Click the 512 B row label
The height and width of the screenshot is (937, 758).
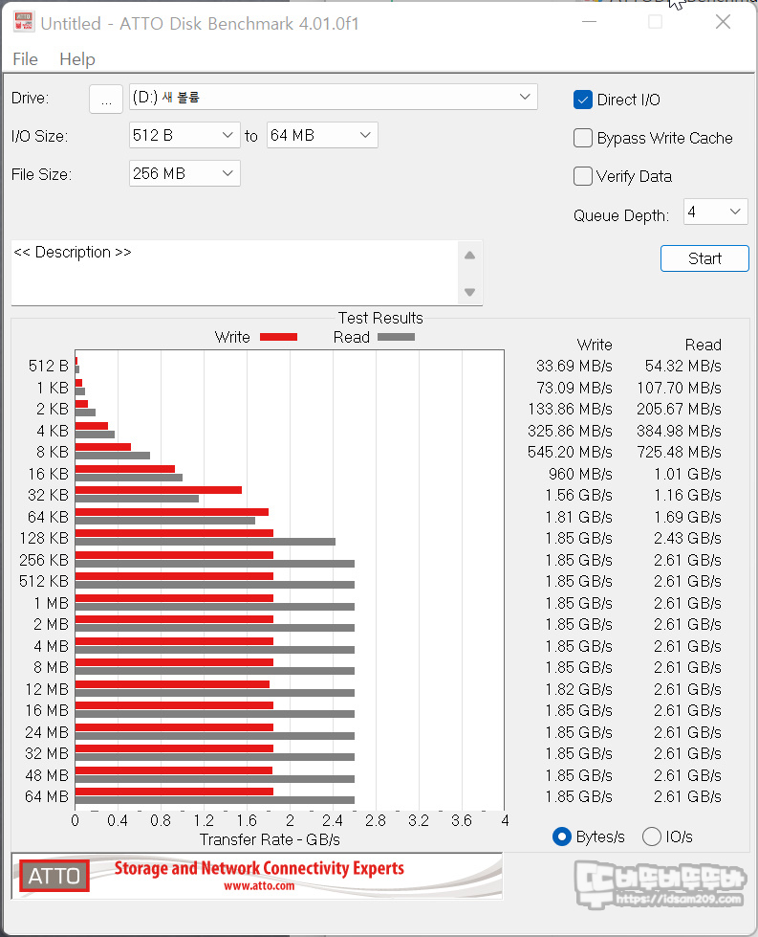[49, 366]
